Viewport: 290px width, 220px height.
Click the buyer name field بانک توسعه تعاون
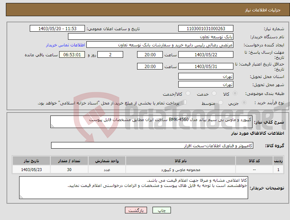click(x=151, y=37)
